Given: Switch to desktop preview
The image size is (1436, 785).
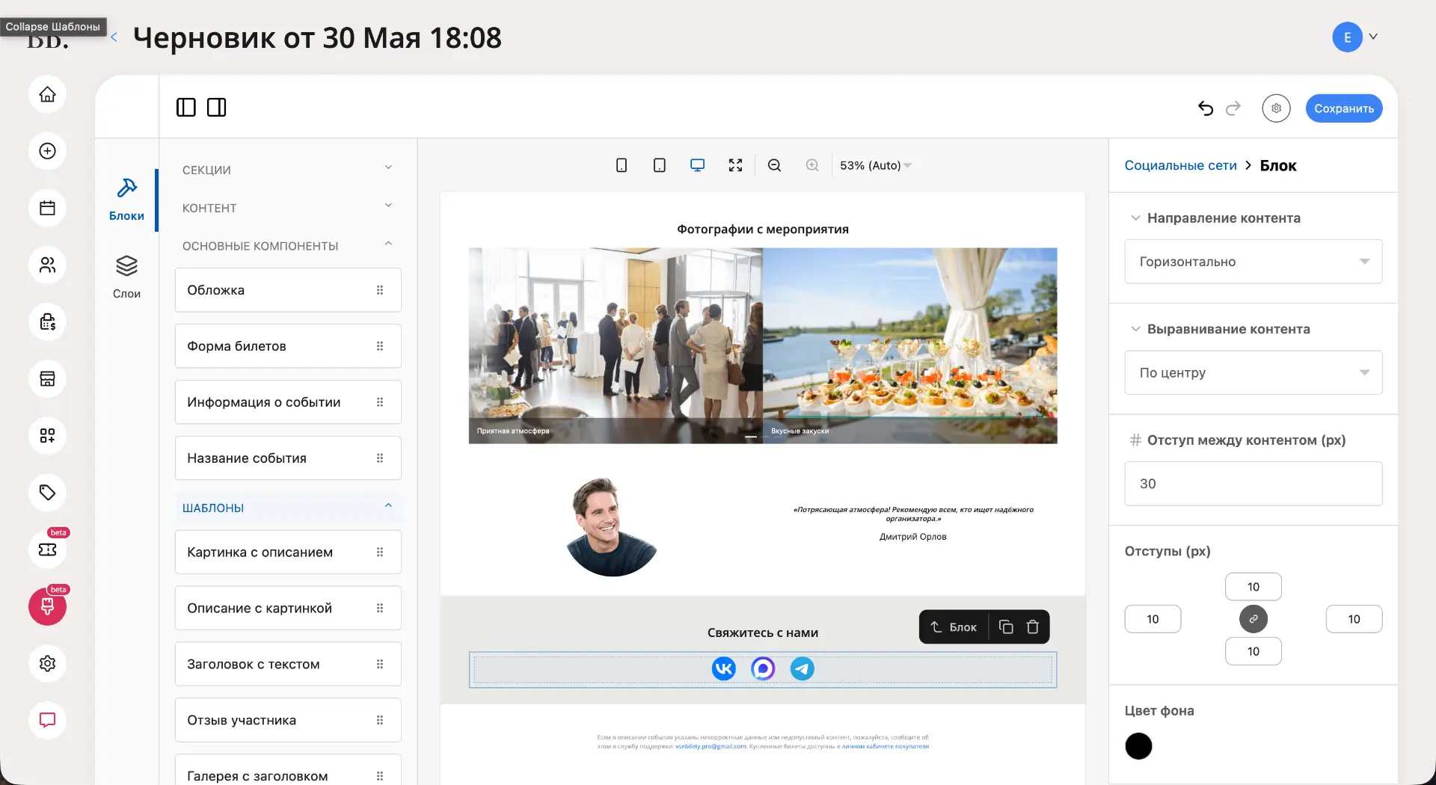Looking at the screenshot, I should pyautogui.click(x=697, y=165).
